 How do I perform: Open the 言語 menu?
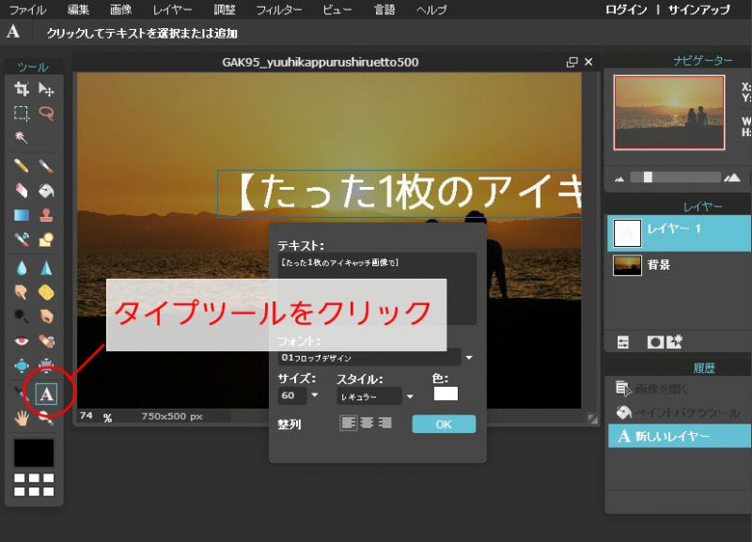(384, 9)
